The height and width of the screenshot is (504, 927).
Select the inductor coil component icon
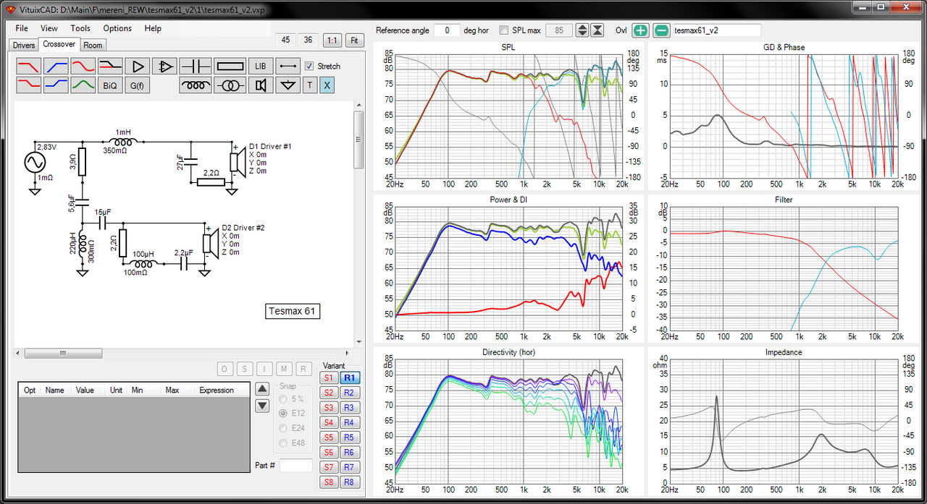click(x=196, y=85)
